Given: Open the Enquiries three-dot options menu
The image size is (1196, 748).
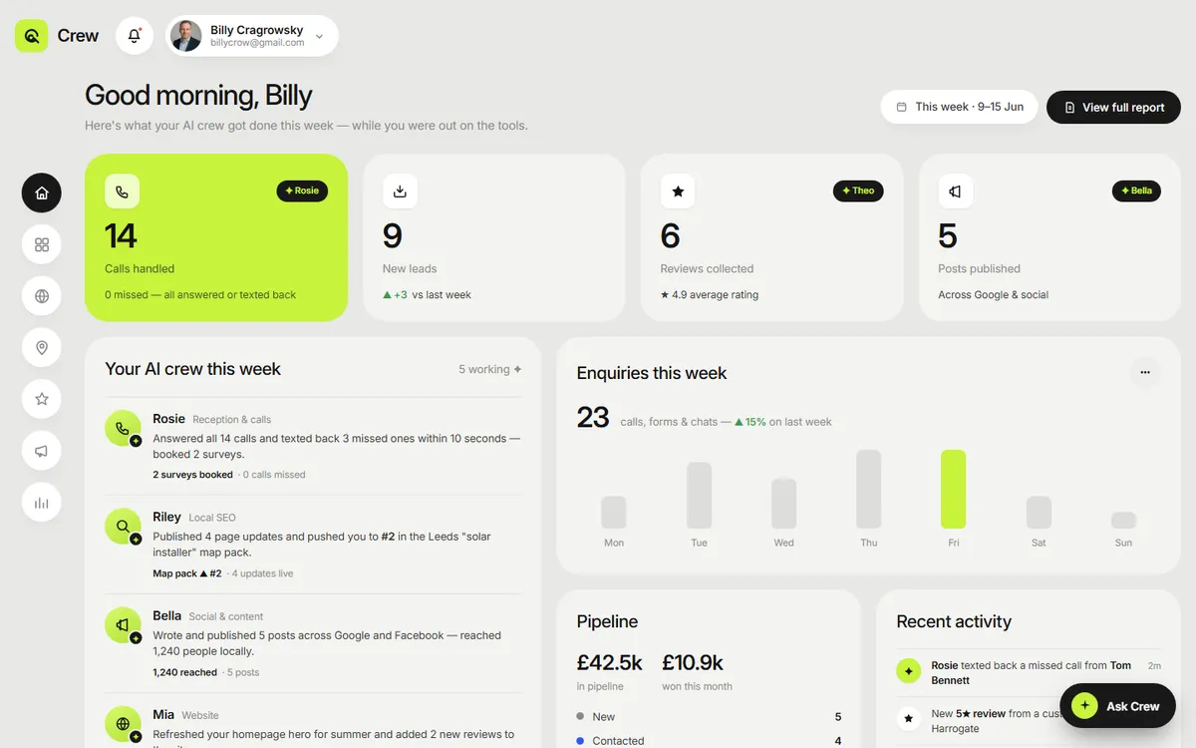Looking at the screenshot, I should (1145, 373).
